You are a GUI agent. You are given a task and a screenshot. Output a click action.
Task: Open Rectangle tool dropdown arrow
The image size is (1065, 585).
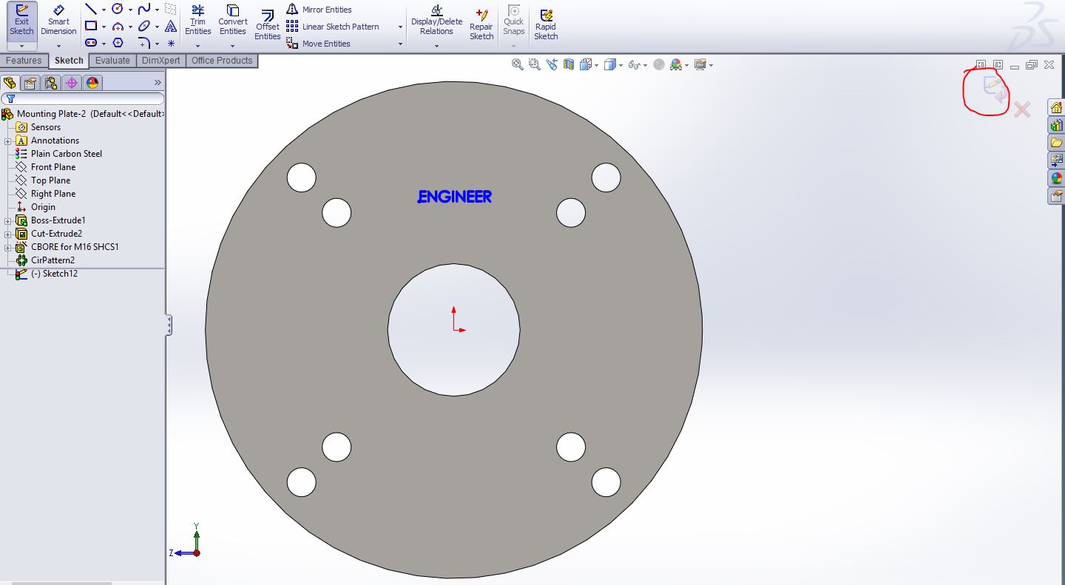coord(104,27)
